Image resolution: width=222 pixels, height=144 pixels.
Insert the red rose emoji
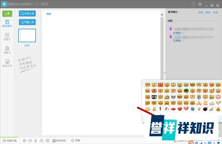(161, 109)
